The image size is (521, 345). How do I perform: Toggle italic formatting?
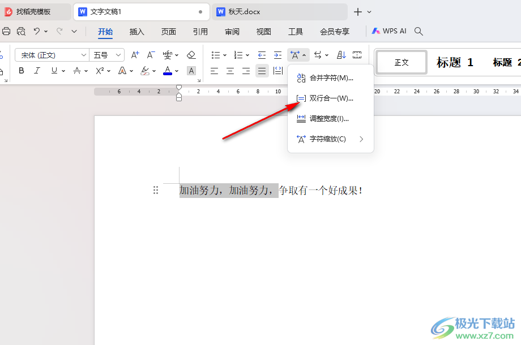[37, 71]
